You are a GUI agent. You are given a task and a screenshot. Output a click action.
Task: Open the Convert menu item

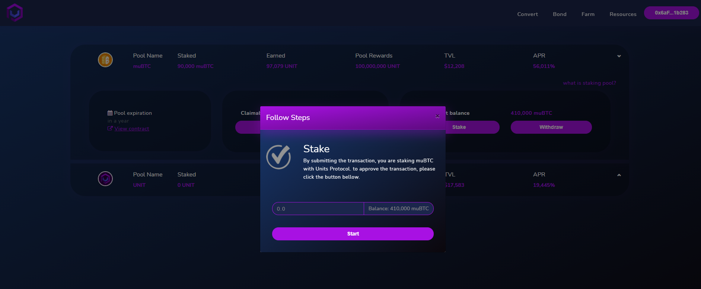click(528, 14)
